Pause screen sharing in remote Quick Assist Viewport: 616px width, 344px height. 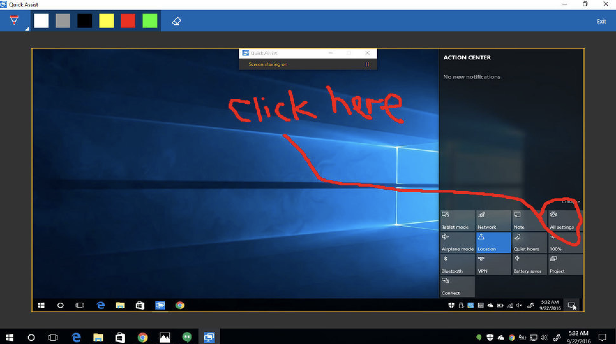(x=367, y=64)
